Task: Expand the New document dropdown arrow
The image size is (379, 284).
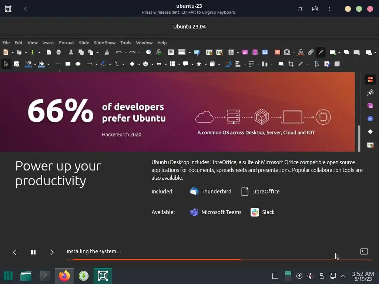Action: pyautogui.click(x=12, y=53)
